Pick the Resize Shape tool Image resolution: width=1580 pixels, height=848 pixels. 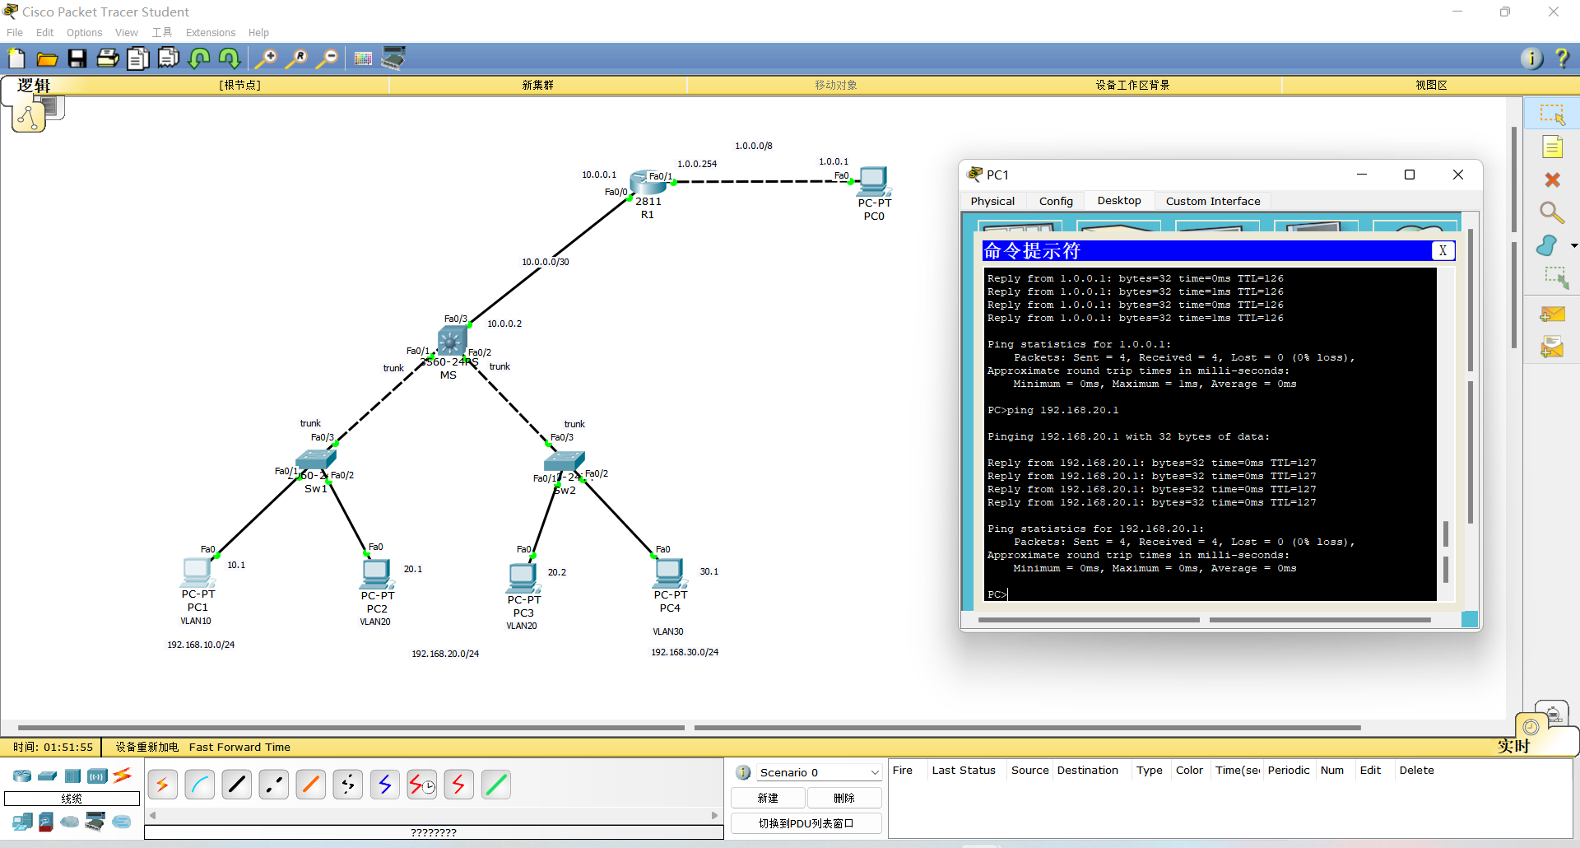point(1555,278)
